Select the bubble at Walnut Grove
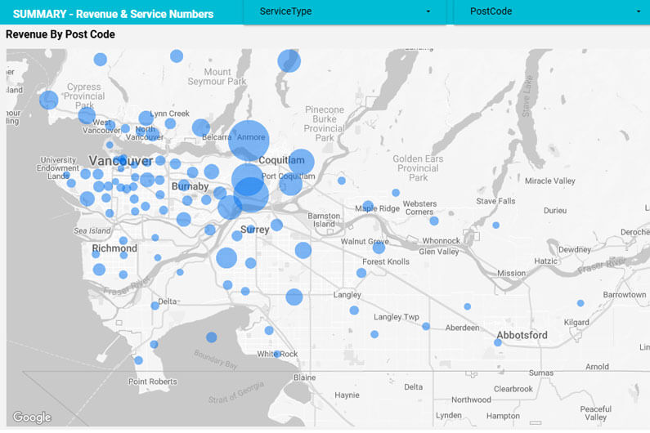 (x=379, y=248)
